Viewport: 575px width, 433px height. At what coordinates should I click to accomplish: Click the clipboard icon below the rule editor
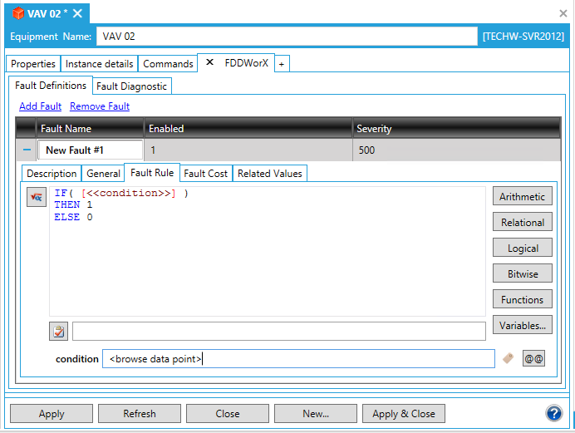tap(58, 332)
